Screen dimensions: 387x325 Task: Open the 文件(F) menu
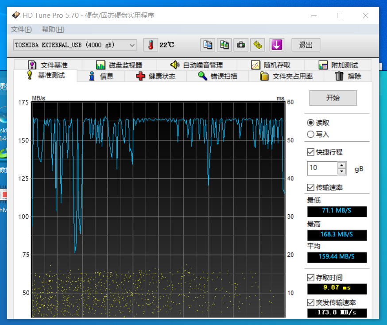pyautogui.click(x=21, y=29)
